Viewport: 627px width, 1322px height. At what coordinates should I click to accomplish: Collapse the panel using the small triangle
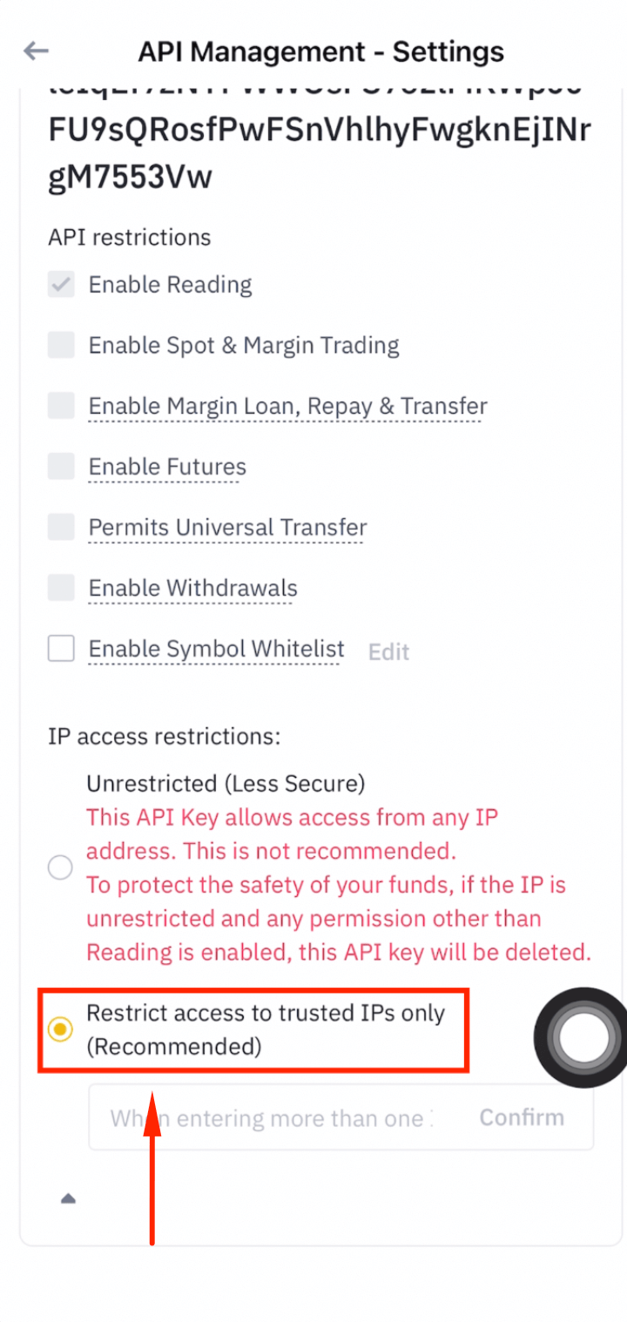pos(70,1197)
